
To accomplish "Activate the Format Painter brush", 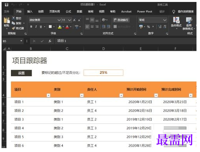I will 14,28.
